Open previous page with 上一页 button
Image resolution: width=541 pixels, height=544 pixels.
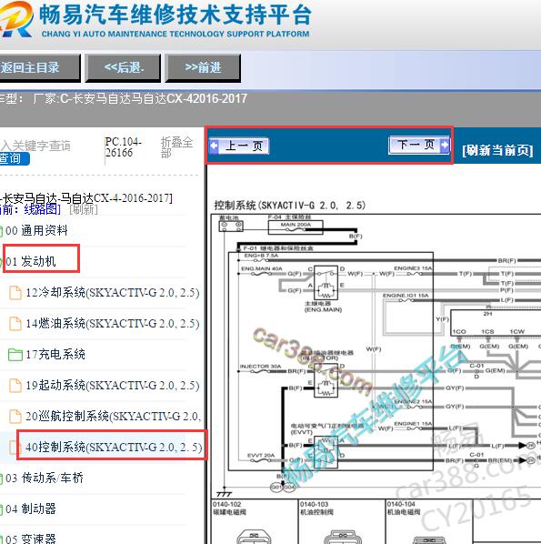pyautogui.click(x=239, y=146)
